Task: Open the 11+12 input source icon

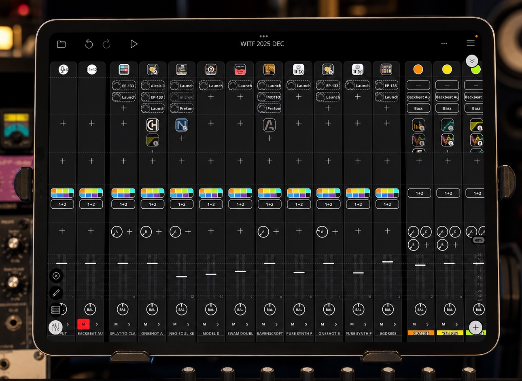Action: [92, 70]
